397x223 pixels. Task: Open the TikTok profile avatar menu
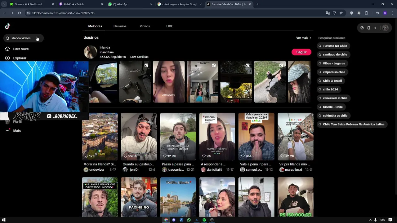(x=385, y=28)
